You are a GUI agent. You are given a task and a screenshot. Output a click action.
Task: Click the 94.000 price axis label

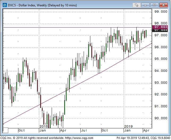coord(161,71)
